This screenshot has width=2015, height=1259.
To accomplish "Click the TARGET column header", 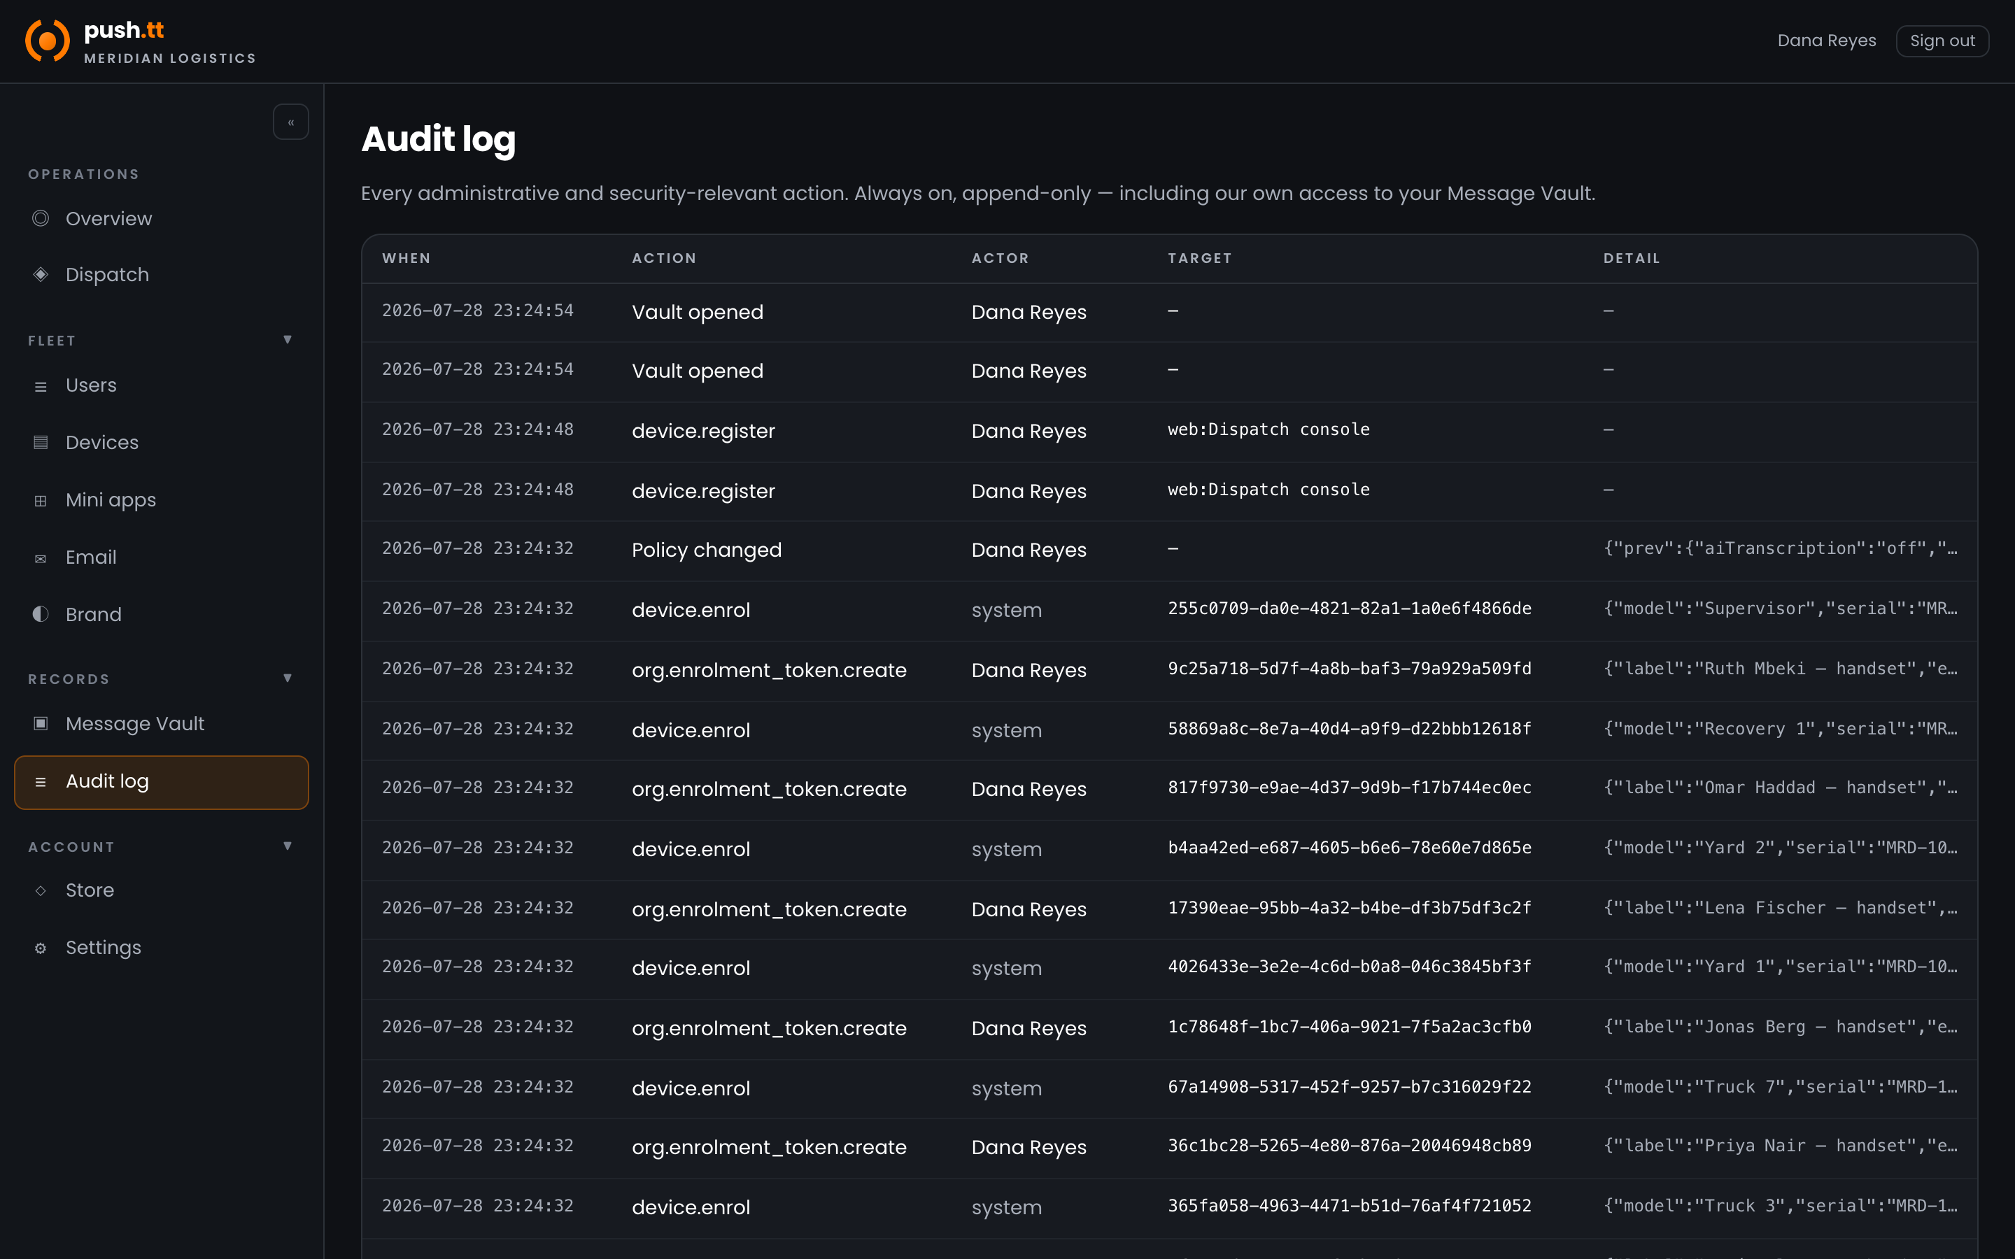I will click(1199, 258).
